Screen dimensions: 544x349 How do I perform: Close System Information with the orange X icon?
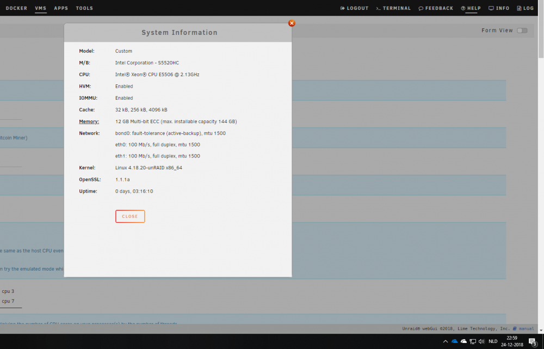[292, 23]
